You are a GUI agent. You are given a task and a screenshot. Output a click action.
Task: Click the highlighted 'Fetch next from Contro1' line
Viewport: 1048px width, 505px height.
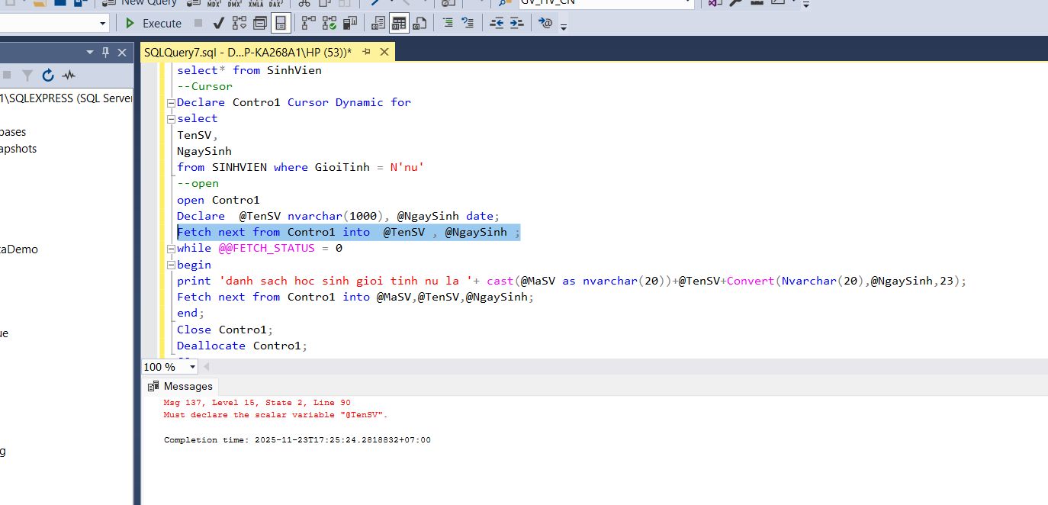(x=349, y=232)
